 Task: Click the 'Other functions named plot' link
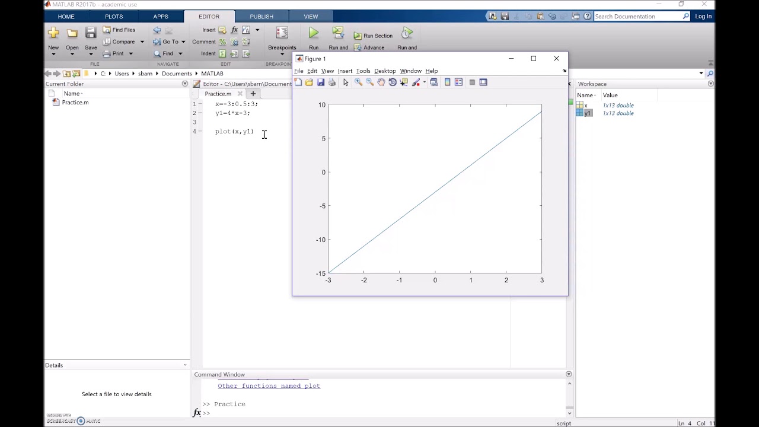(269, 386)
